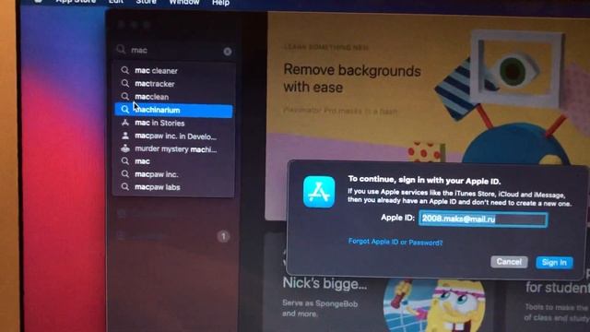Click the search icon beside plain 'mac'

tap(125, 161)
